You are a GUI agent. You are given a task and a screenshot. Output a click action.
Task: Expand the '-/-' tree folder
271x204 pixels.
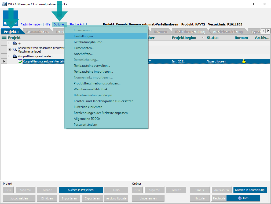point(10,43)
